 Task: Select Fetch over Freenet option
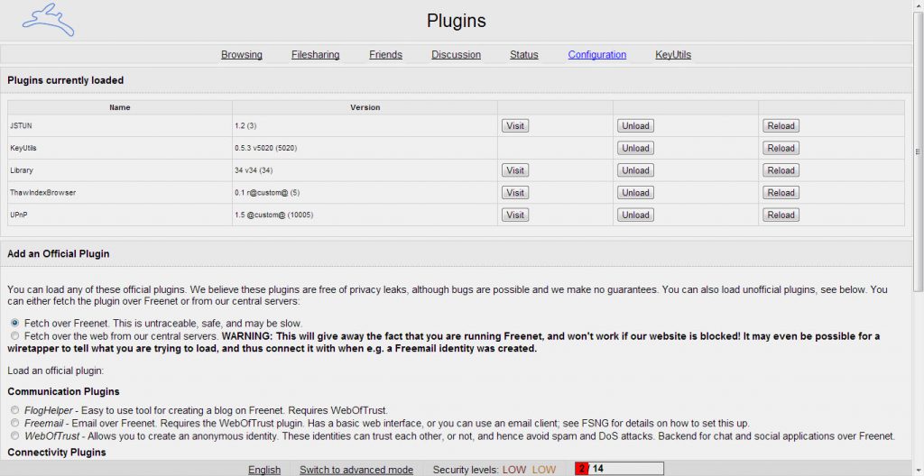coord(14,324)
